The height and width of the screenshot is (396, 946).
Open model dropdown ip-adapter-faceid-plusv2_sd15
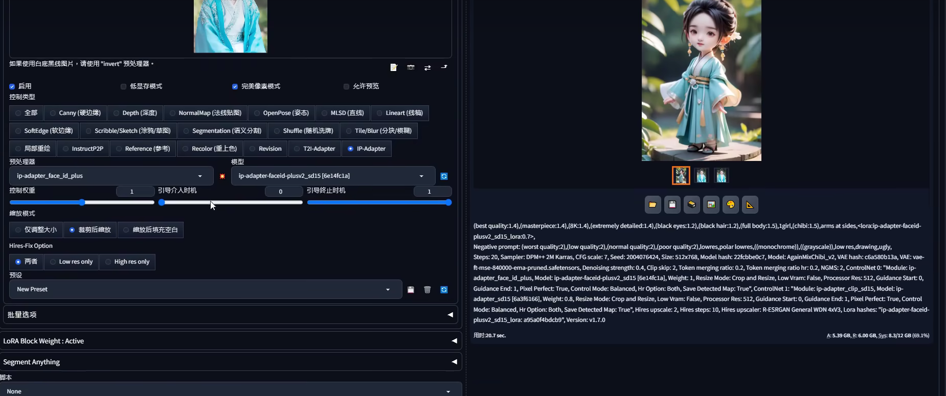(333, 176)
